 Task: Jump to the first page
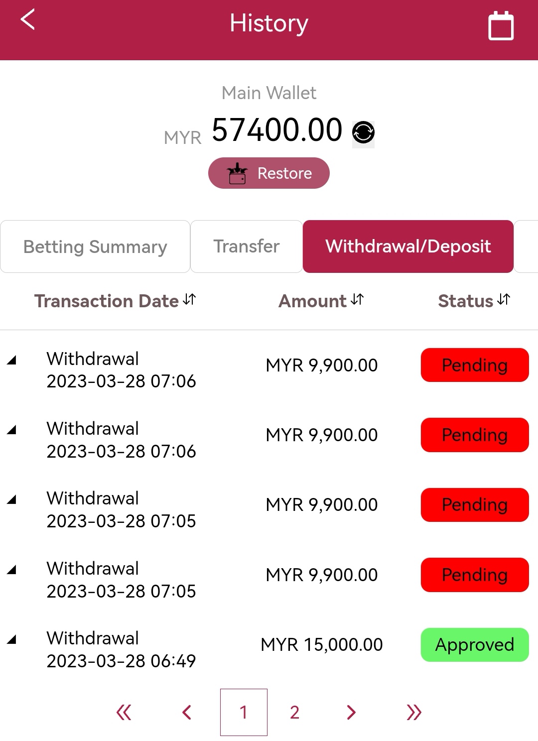(x=124, y=713)
